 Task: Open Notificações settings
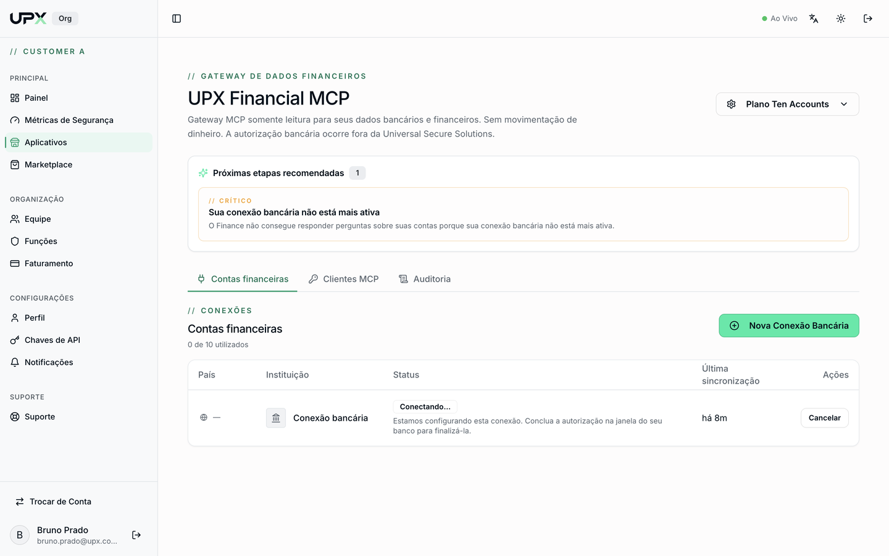point(78,362)
